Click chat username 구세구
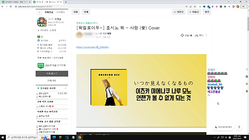Image resolution: width=249 pixels, height=140 pixels. point(211,70)
